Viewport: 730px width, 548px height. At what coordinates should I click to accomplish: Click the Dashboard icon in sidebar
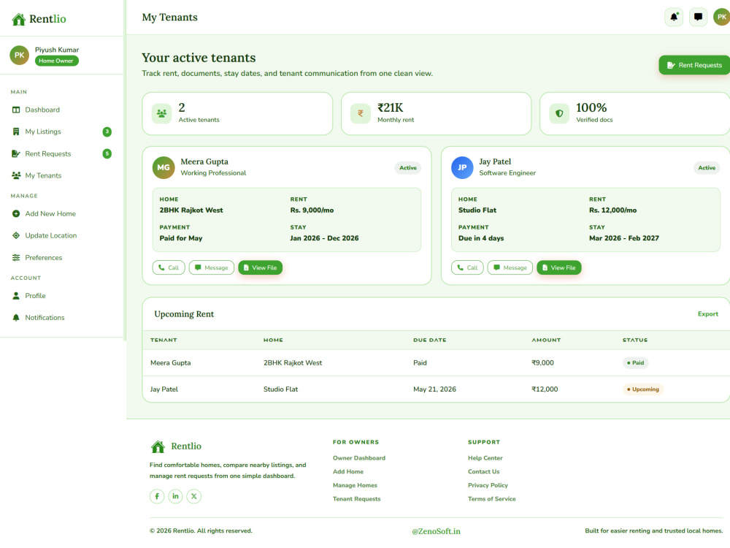pyautogui.click(x=16, y=110)
